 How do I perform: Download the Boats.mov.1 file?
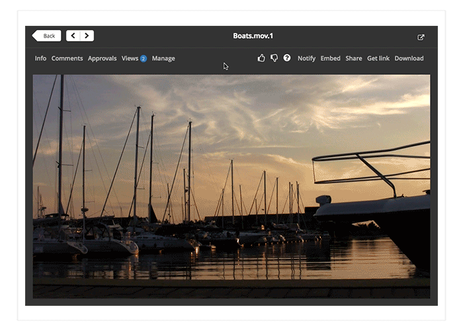tap(409, 58)
